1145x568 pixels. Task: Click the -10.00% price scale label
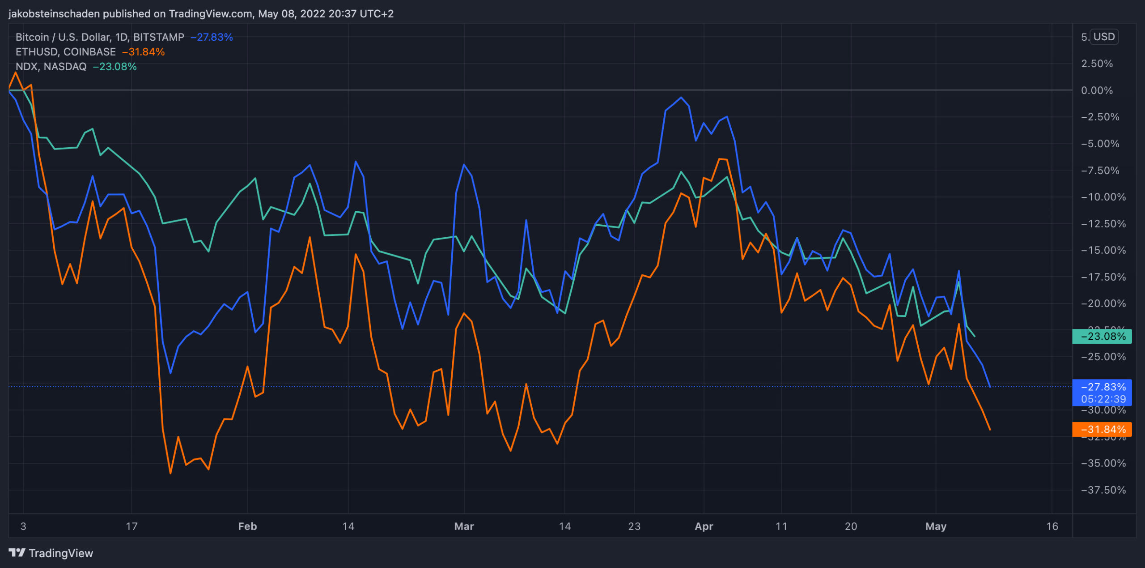pos(1103,197)
